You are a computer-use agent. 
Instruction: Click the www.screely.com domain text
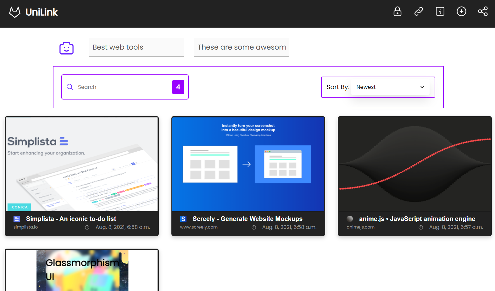pos(199,227)
